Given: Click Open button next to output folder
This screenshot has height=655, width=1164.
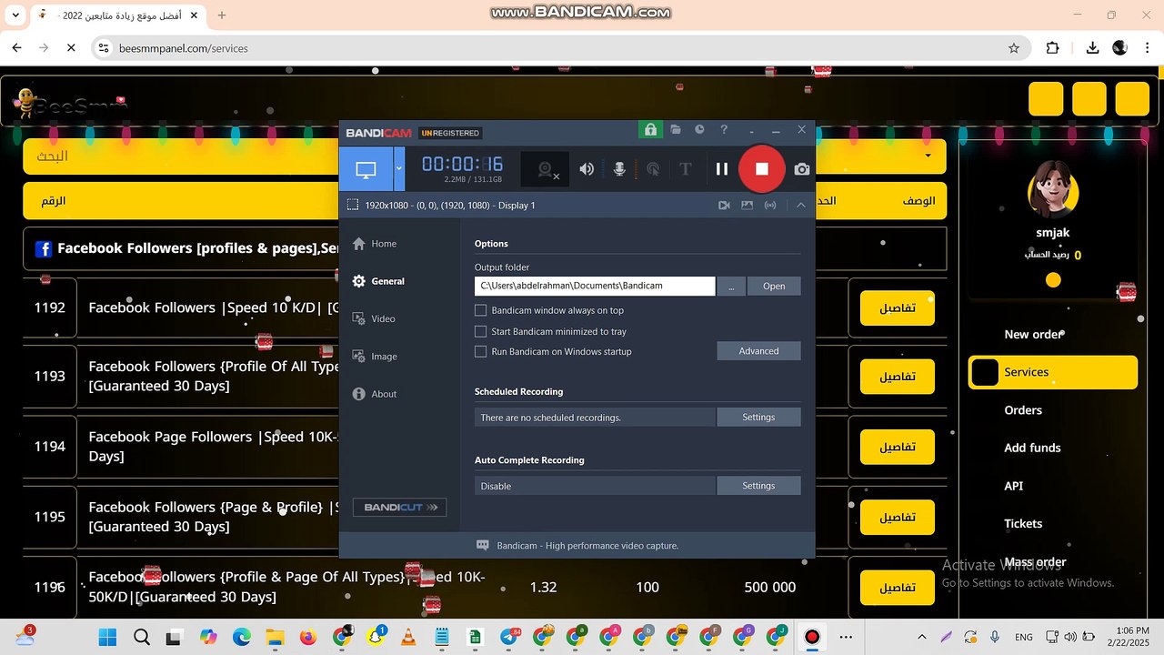Looking at the screenshot, I should [x=774, y=286].
